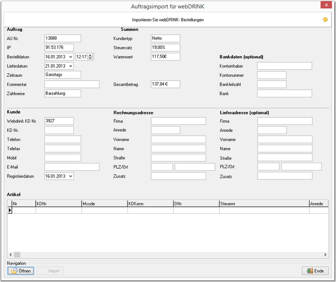This screenshot has height=282, width=336.
Task: Click the Steuersatz field 19,00%
Action: (166, 48)
